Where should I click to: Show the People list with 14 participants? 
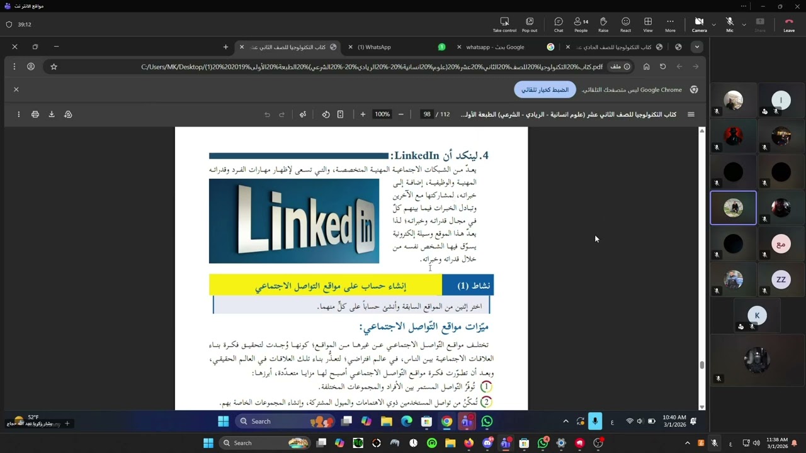[x=581, y=25]
